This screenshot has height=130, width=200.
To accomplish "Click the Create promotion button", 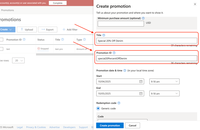I will click(110, 125).
